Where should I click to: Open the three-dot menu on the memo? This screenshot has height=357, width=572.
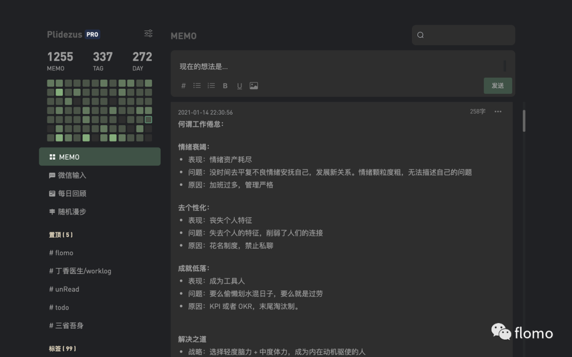tap(498, 112)
